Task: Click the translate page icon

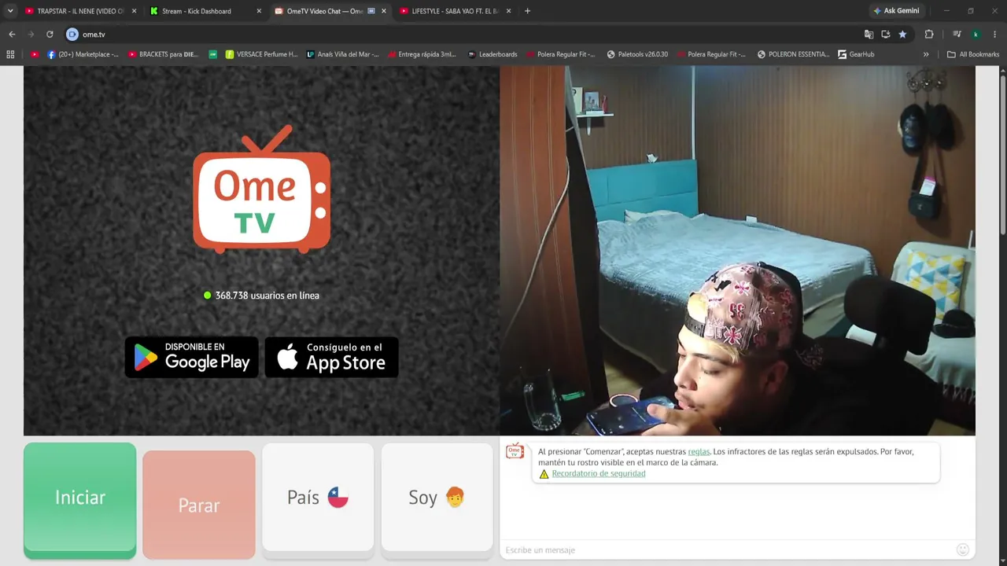Action: (869, 35)
